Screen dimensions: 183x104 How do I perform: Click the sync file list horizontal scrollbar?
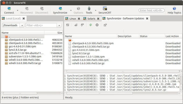click(123, 71)
